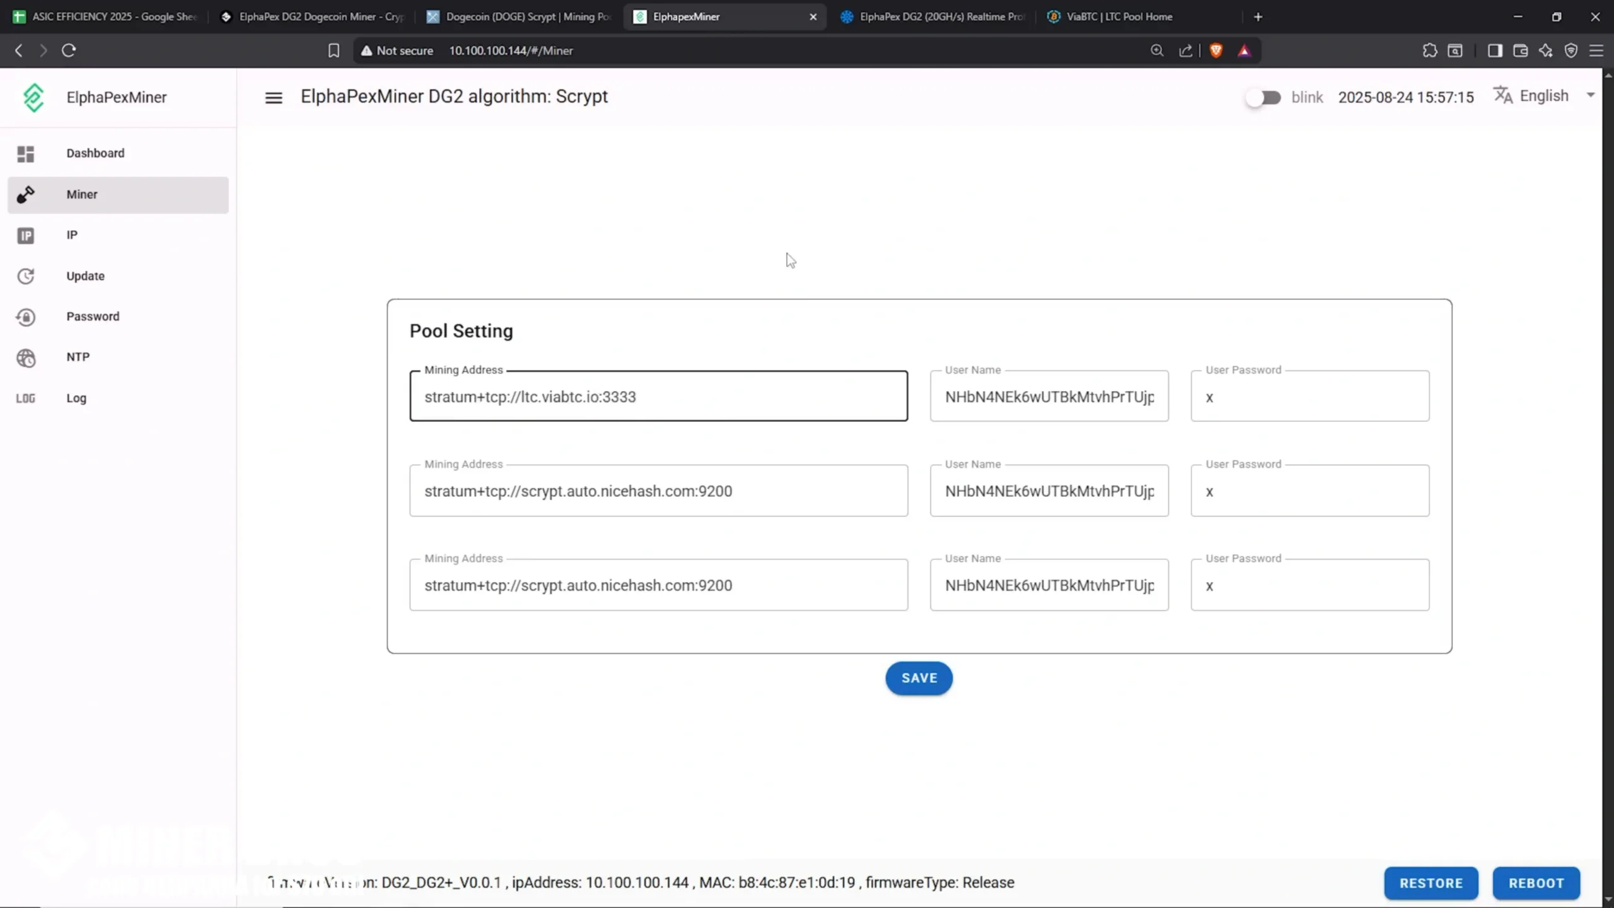Toggle the blink switch
Screen dimensions: 1614x908
(x=1263, y=98)
